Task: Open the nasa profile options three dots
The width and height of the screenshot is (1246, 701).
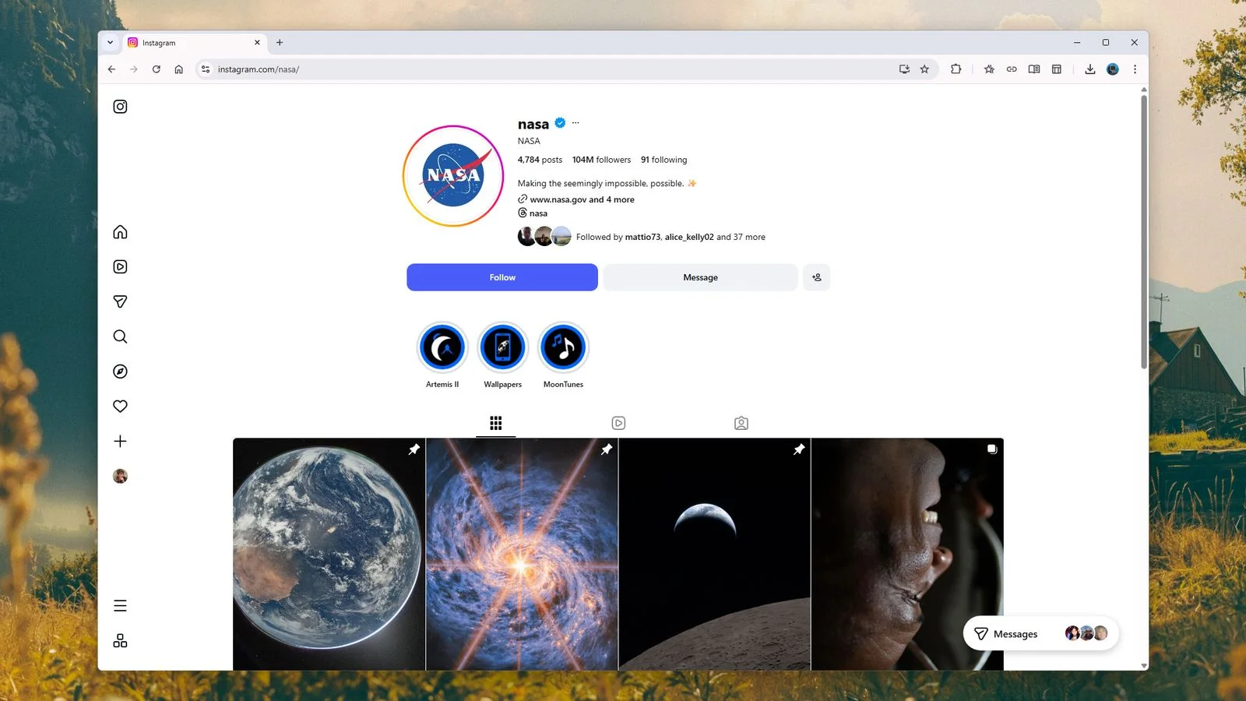Action: pos(575,123)
